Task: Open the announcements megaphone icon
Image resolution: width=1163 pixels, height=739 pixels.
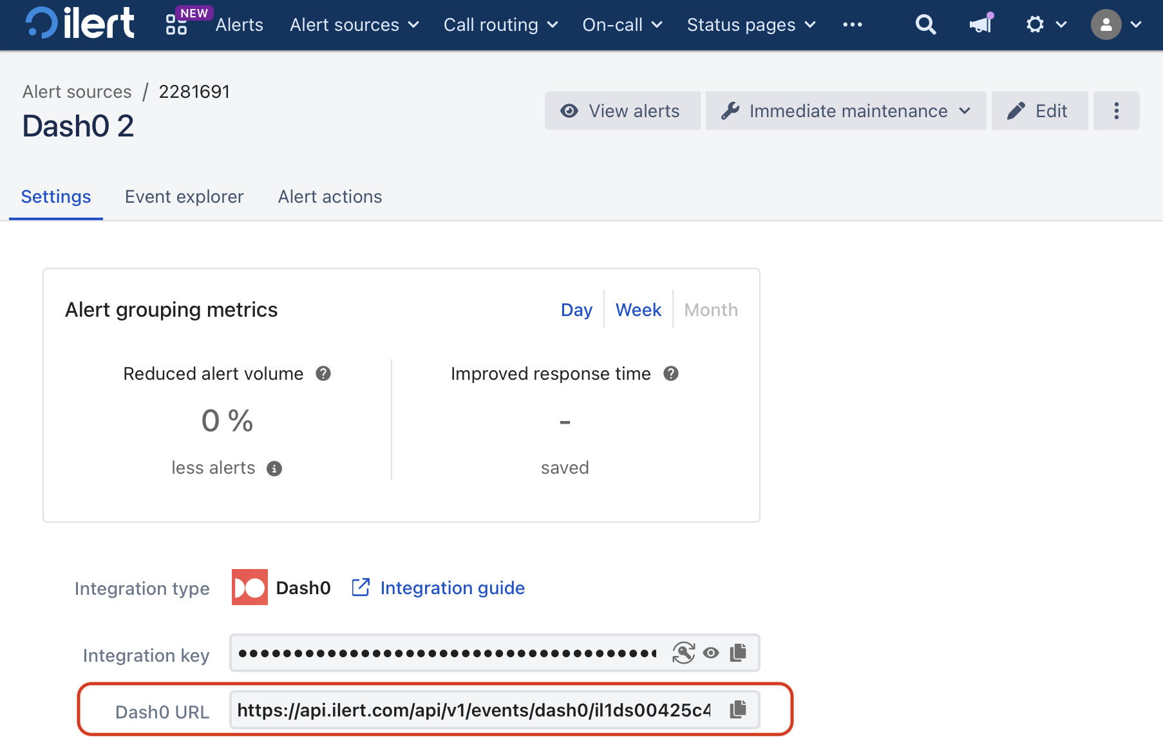Action: coord(980,24)
